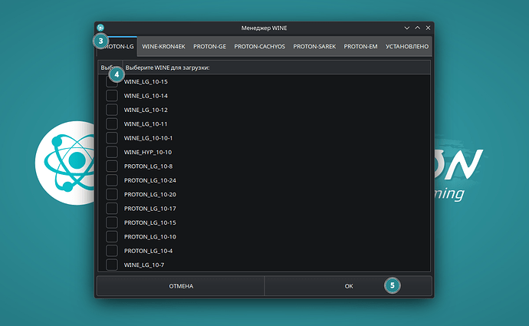This screenshot has width=529, height=326.
Task: Tick the WINE_LG_10-12 checkbox
Action: [112, 110]
